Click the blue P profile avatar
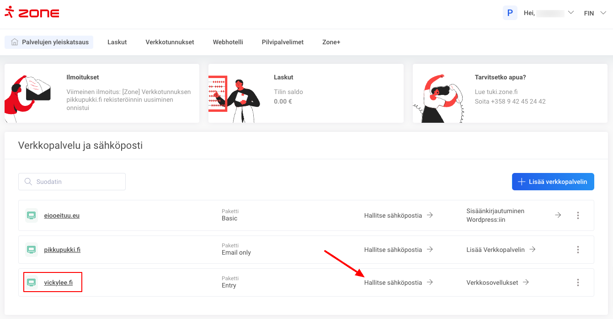This screenshot has width=613, height=319. pos(510,13)
